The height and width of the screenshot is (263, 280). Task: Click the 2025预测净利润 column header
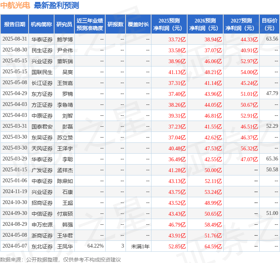[x=169, y=24]
